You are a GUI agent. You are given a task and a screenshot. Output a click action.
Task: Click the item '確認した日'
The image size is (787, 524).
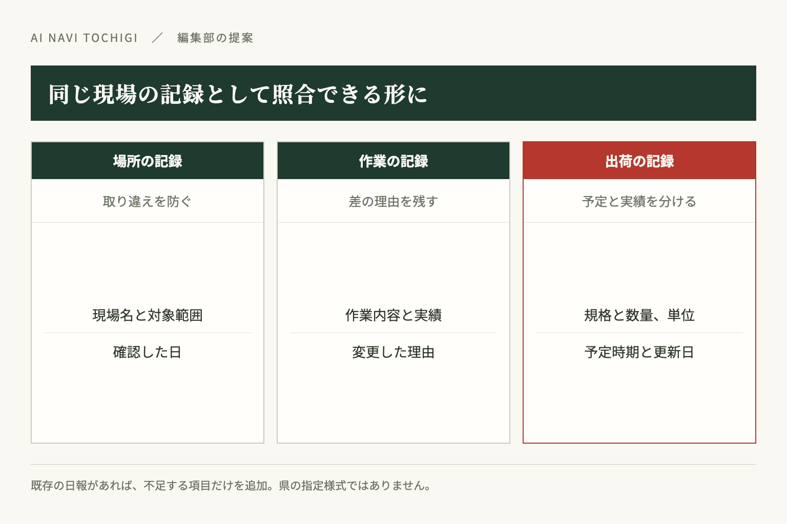point(148,352)
